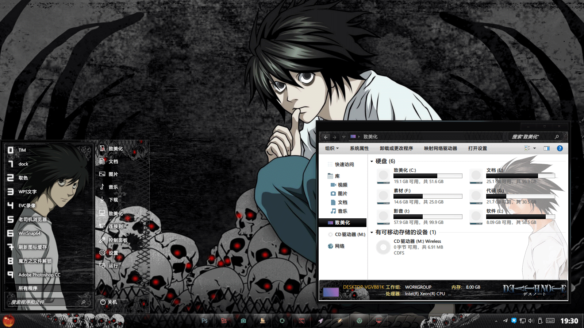Image resolution: width=584 pixels, height=328 pixels.
Task: Click 打开设置 in the toolbar
Action: [477, 148]
